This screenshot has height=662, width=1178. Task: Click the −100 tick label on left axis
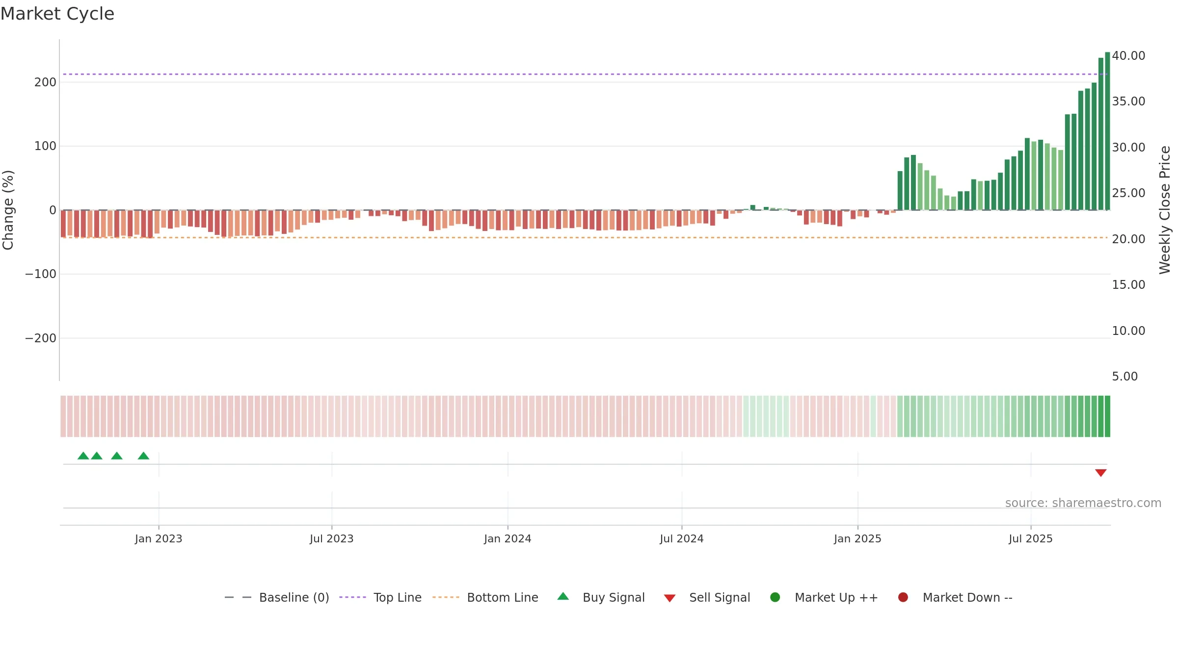tap(41, 274)
